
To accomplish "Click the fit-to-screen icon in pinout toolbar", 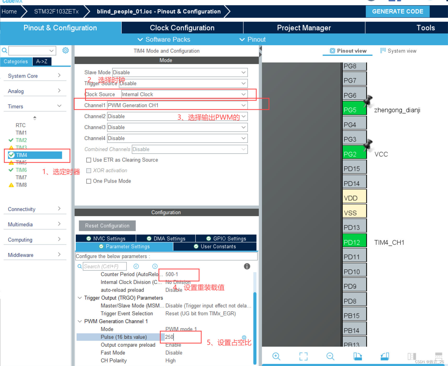I will 303,356.
